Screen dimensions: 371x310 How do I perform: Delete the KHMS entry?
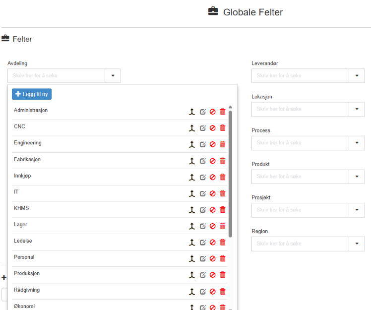point(223,210)
